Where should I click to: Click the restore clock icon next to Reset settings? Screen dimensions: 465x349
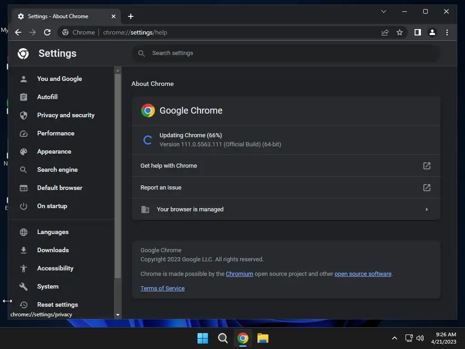click(x=24, y=305)
